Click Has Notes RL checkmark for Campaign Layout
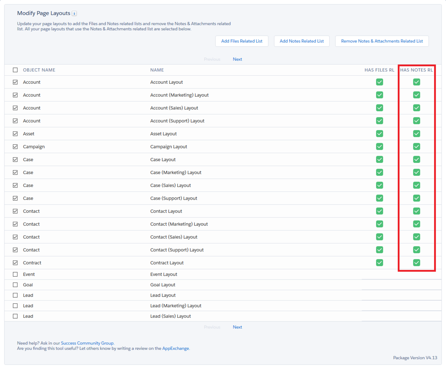 click(x=417, y=146)
